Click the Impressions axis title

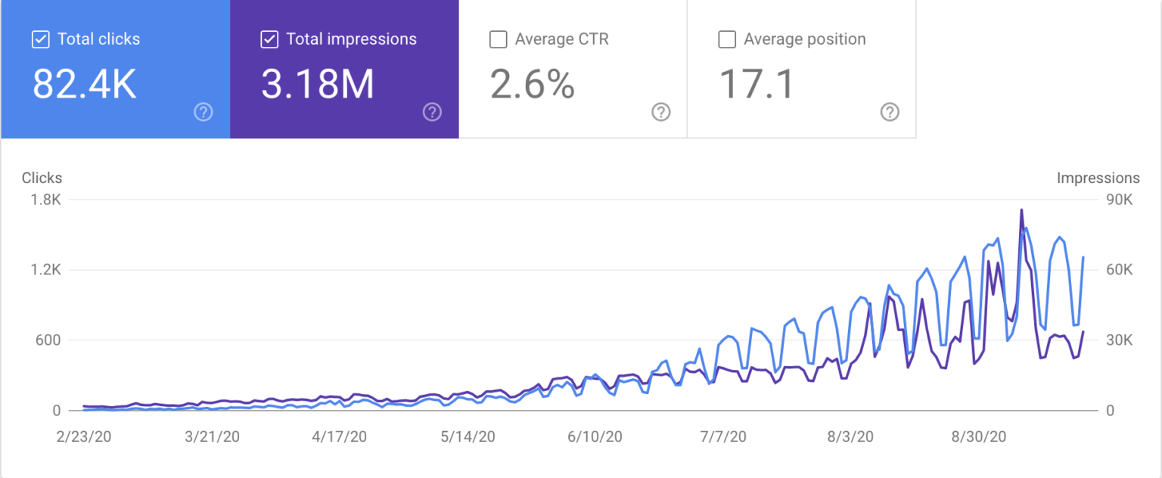(1098, 178)
